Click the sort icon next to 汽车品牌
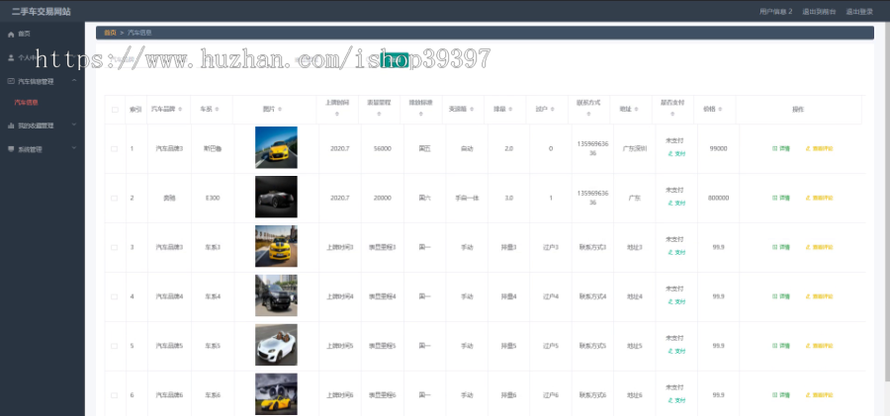Viewport: 890px width, 416px height. point(181,109)
